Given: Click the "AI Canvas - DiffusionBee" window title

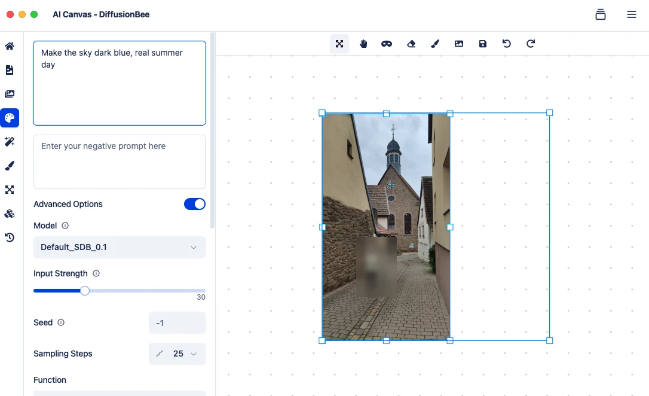Looking at the screenshot, I should pos(101,14).
